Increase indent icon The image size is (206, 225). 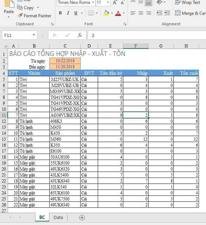coord(167,13)
